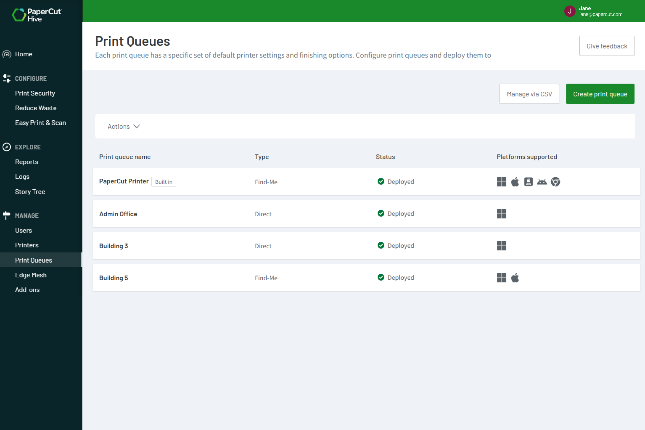645x430 pixels.
Task: Go to Print Security page
Action: tap(35, 93)
